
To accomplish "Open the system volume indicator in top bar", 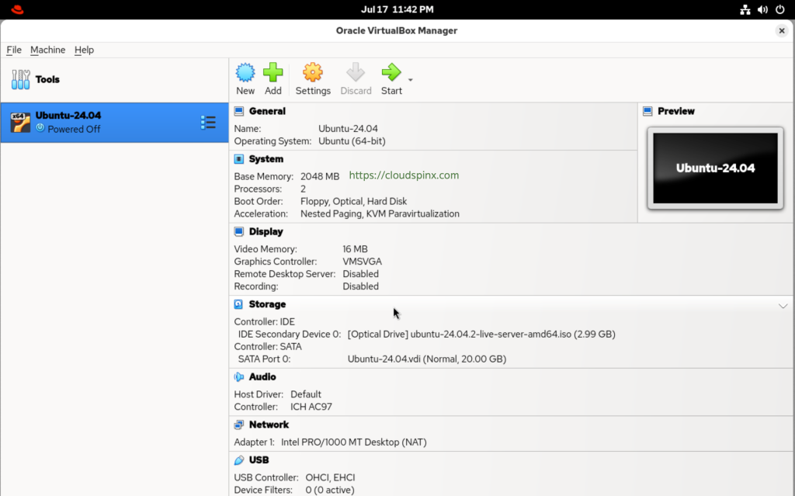I will [x=762, y=9].
